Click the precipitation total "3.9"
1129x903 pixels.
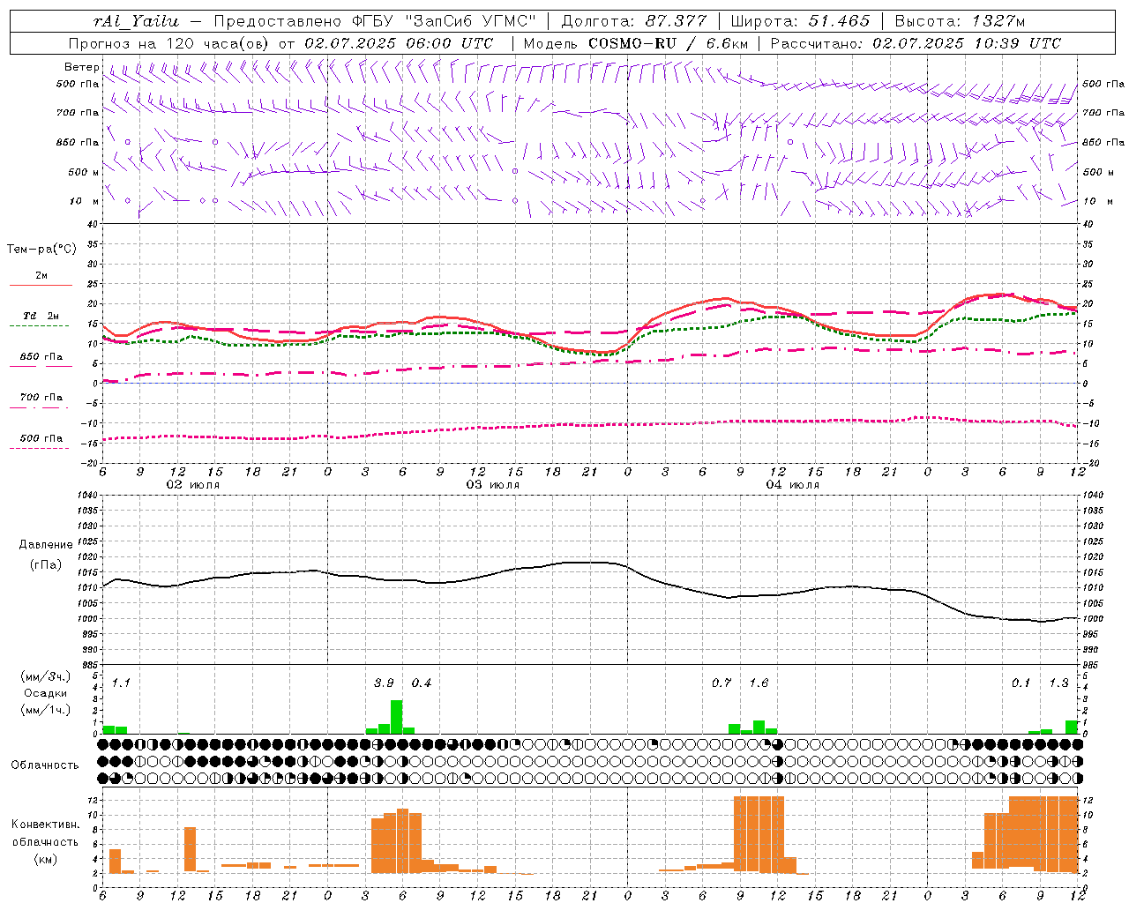385,683
